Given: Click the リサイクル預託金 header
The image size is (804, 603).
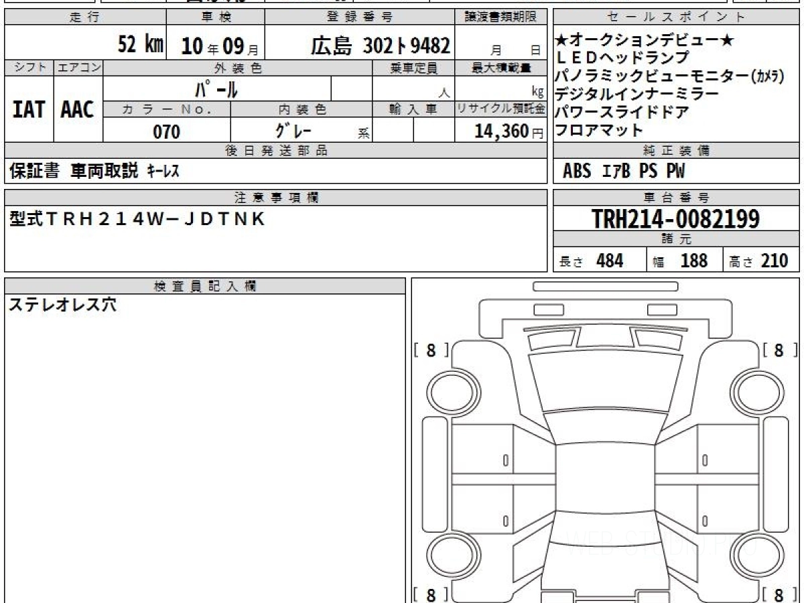Looking at the screenshot, I should click(x=501, y=109).
